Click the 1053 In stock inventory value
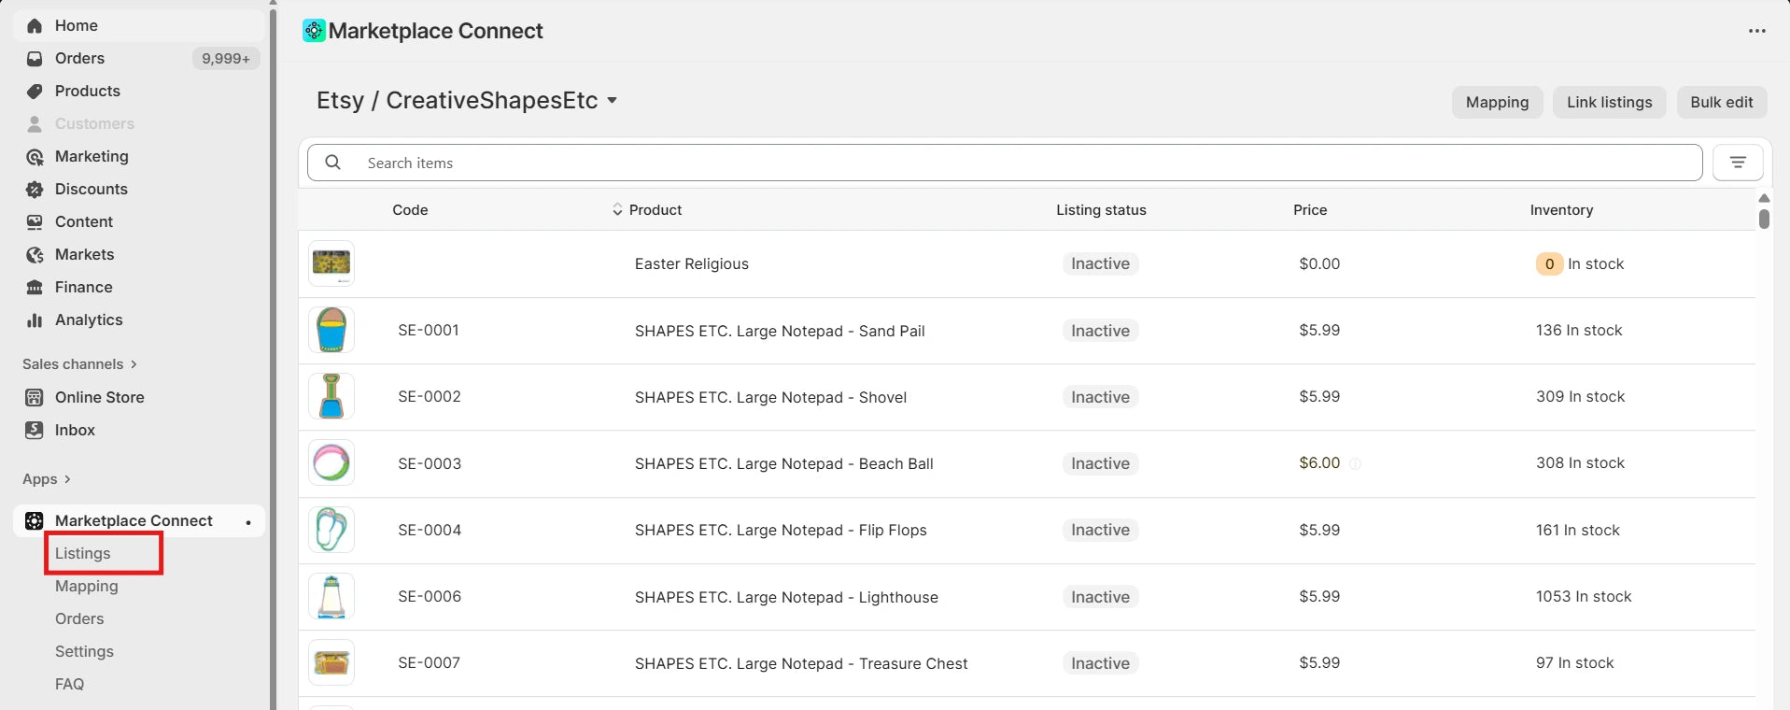The width and height of the screenshot is (1790, 710). [1584, 597]
